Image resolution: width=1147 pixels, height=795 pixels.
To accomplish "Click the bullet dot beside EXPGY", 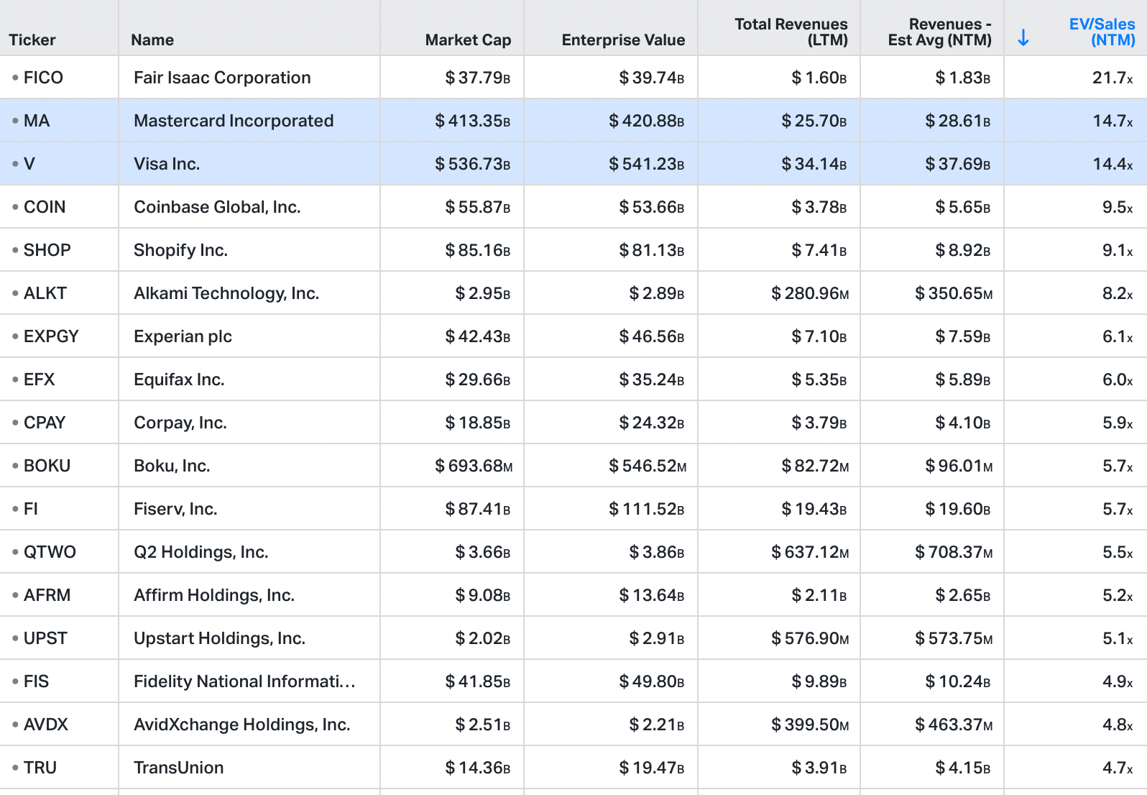I will click(x=15, y=336).
